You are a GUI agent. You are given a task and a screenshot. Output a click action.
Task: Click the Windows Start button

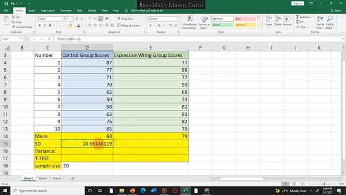coord(5,191)
